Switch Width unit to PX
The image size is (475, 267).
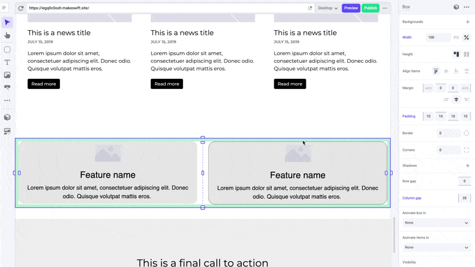pos(456,37)
